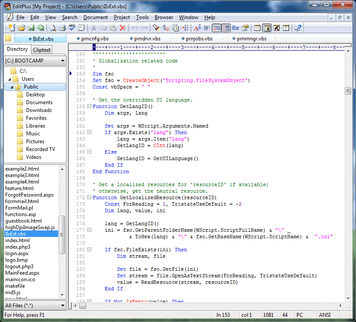Select functions.asp in the file list

[x=21, y=214]
